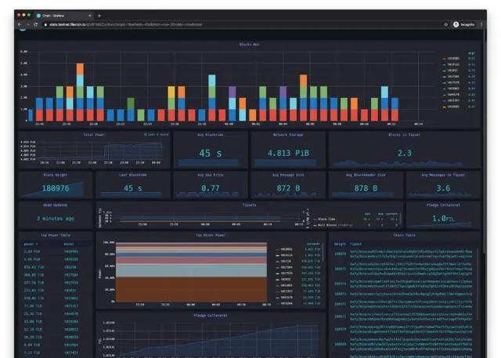Click the Last 4 hours time override

pos(157,135)
